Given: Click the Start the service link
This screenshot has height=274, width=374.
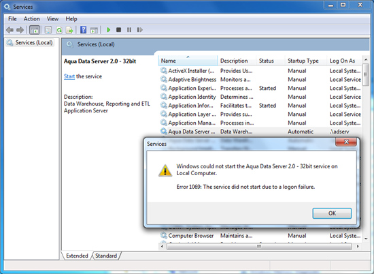Looking at the screenshot, I should click(69, 76).
